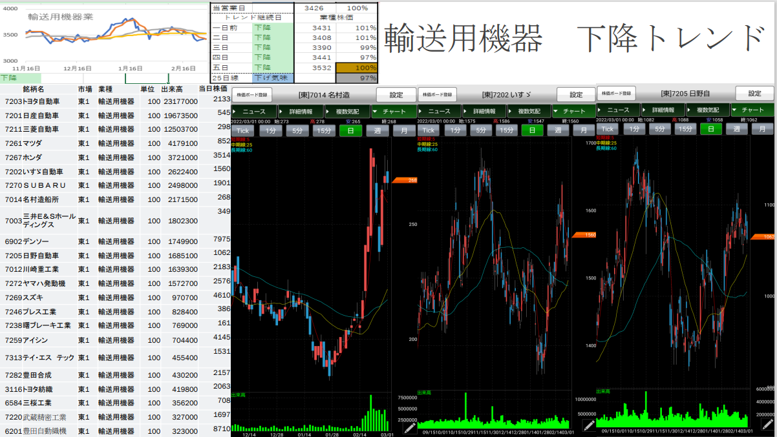Collapse チャート section in 7202 いすゞ panel

(573, 111)
